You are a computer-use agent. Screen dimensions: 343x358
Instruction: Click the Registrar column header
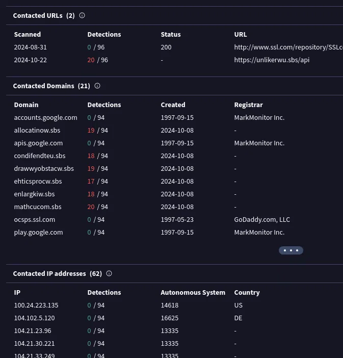[x=249, y=105]
